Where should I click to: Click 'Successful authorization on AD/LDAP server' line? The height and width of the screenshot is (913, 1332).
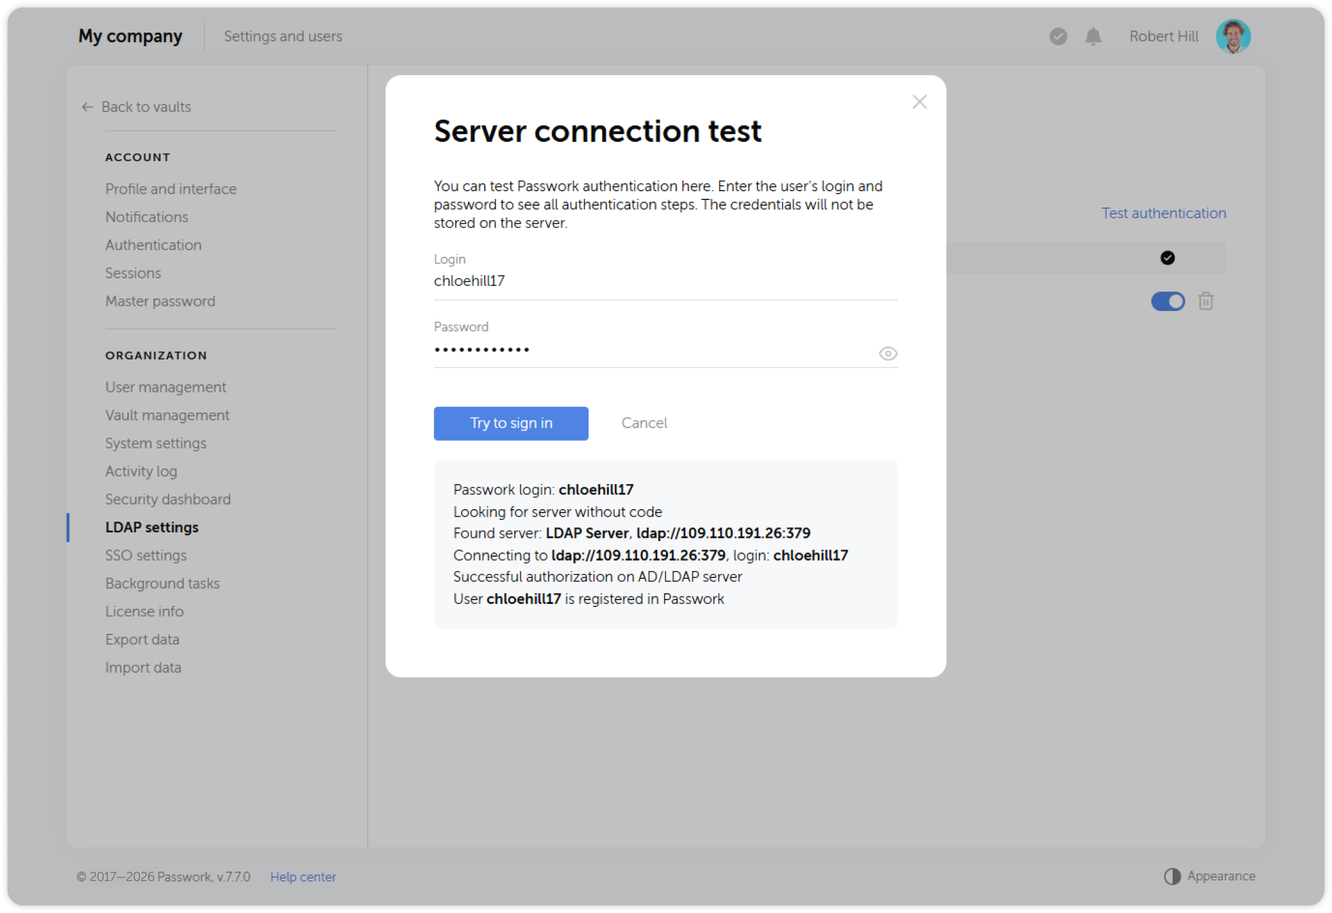[598, 577]
